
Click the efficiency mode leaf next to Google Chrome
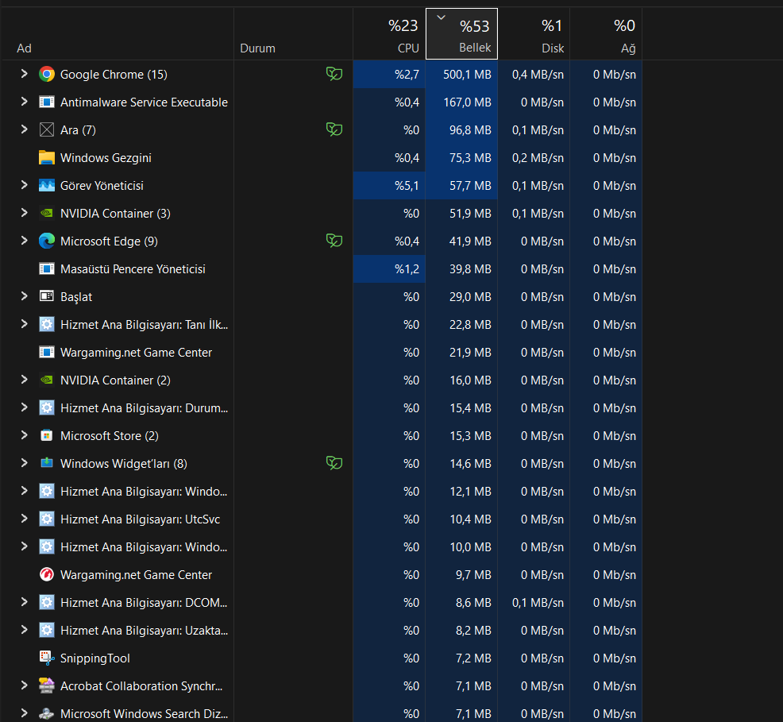[x=334, y=74]
